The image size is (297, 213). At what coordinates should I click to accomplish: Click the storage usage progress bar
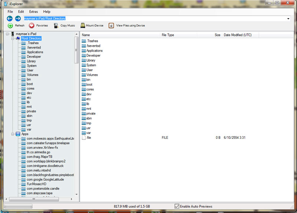point(18,206)
